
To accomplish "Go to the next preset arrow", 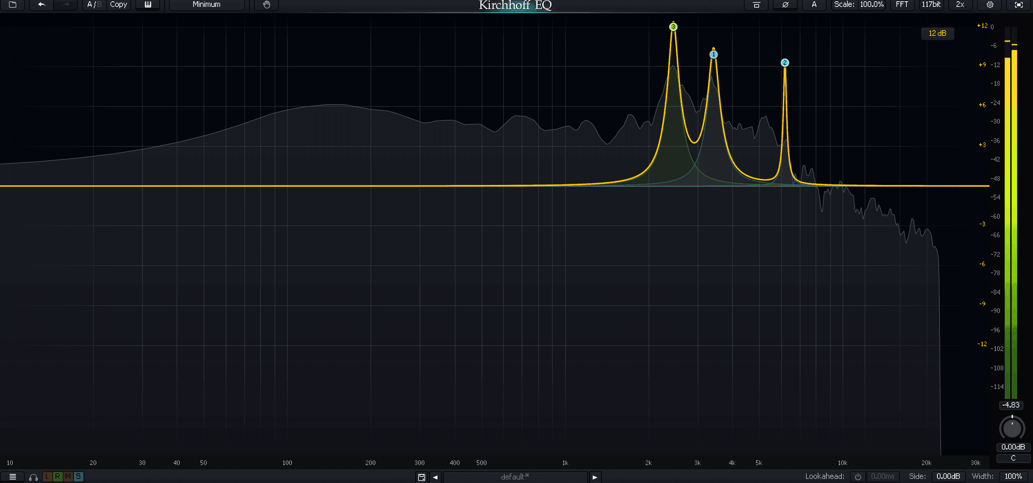I will [x=595, y=477].
